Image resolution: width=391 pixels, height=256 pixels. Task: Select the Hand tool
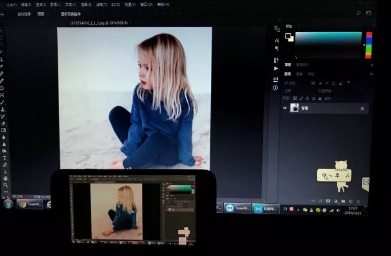[5, 179]
